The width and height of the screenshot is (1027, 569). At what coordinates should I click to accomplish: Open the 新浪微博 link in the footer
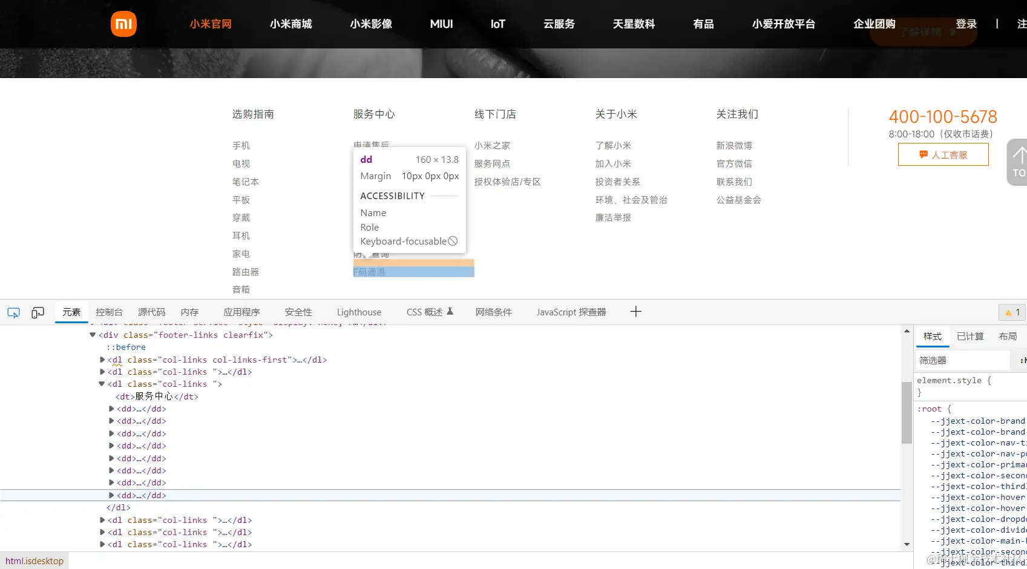tap(735, 145)
